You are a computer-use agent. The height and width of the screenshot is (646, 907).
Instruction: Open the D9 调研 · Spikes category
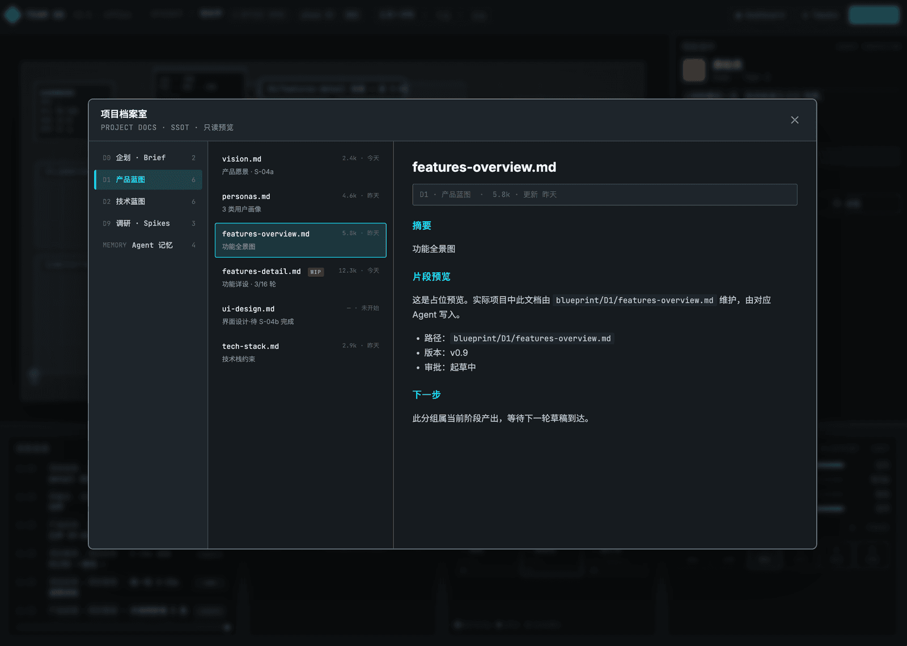[148, 223]
